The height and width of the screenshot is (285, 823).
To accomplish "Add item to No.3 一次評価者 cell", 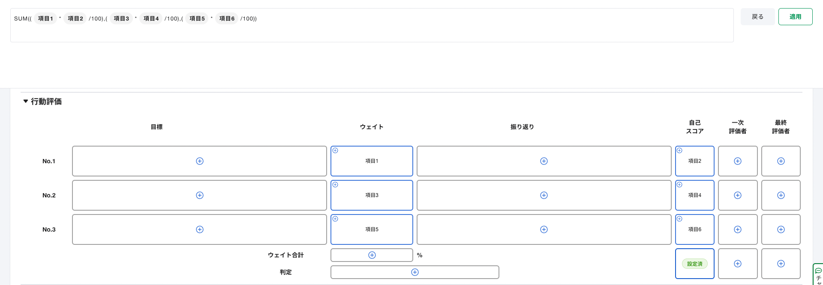I will click(738, 229).
